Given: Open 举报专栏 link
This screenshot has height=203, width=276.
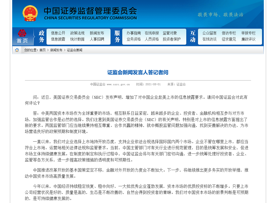Looking at the screenshot, I should pos(248,33).
